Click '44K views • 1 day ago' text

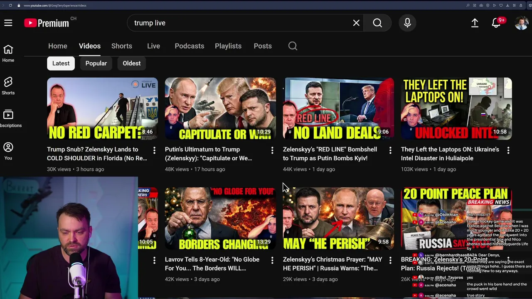point(309,169)
